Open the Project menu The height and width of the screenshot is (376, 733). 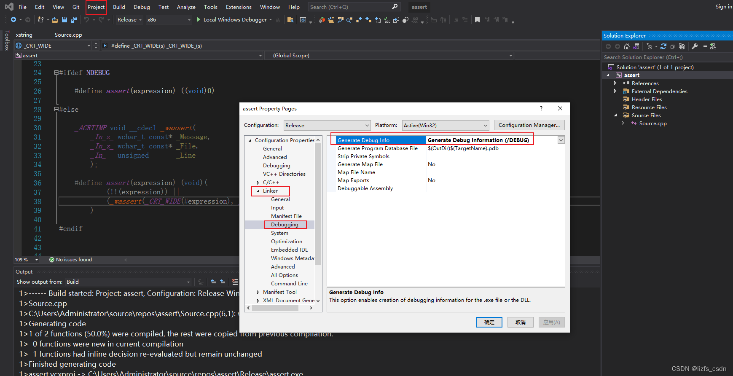tap(96, 7)
